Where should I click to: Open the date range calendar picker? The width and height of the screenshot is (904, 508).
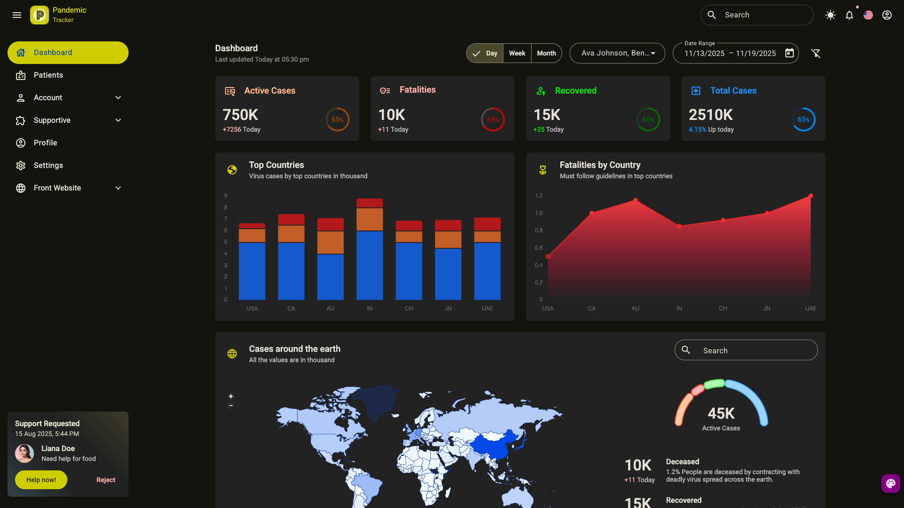pos(790,53)
